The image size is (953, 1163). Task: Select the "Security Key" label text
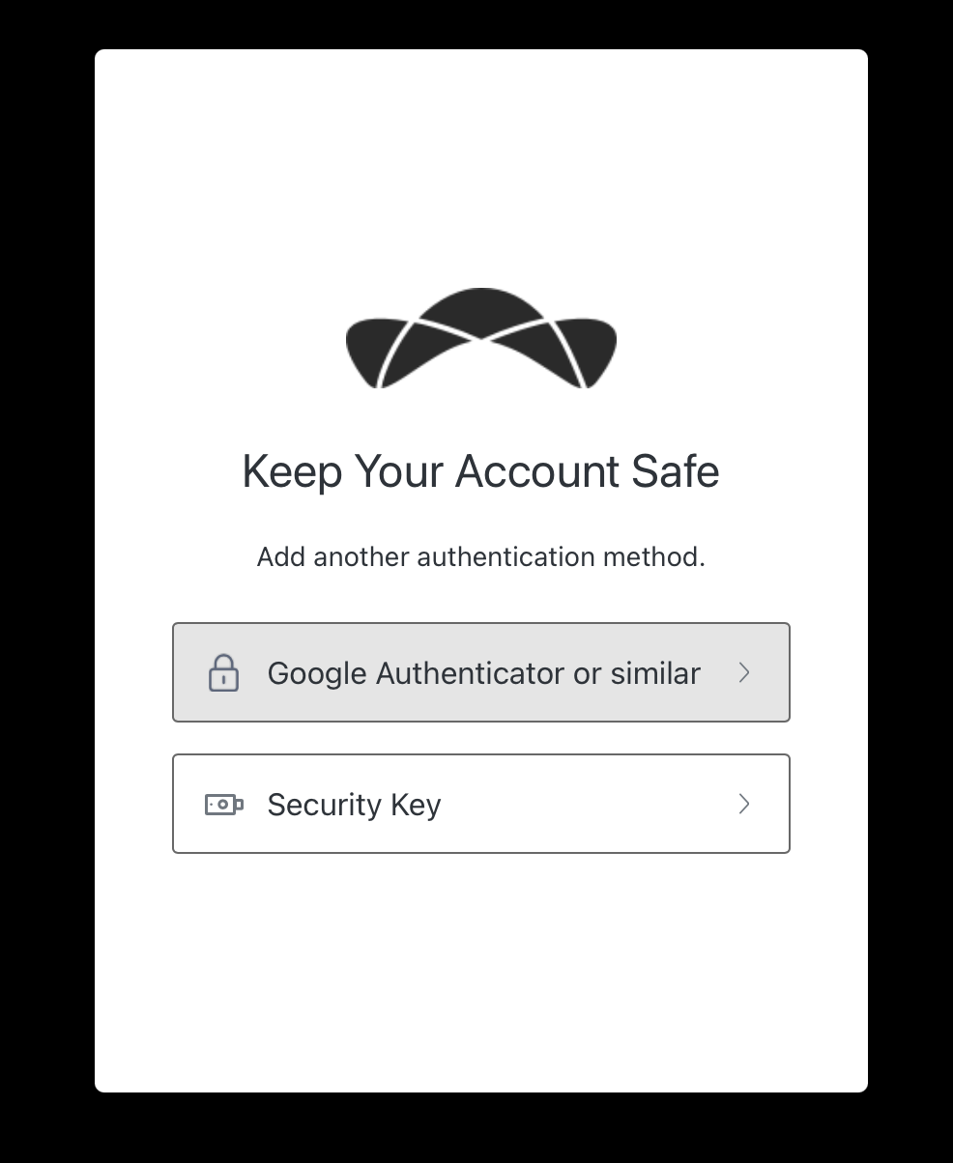(354, 805)
